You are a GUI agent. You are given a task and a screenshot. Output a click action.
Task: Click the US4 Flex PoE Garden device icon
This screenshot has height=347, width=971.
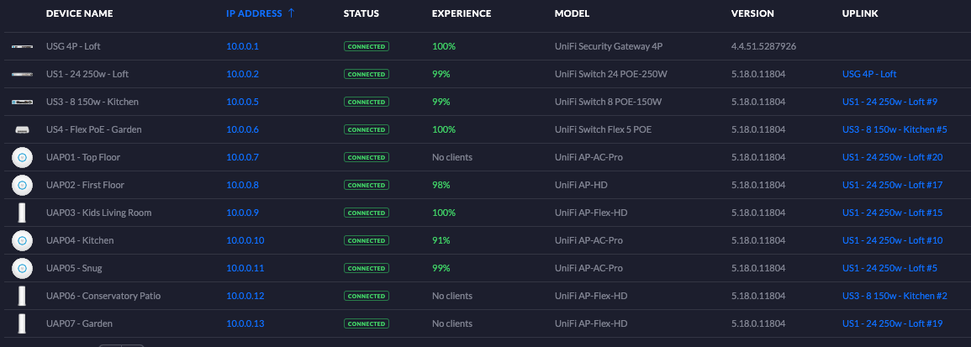click(22, 129)
